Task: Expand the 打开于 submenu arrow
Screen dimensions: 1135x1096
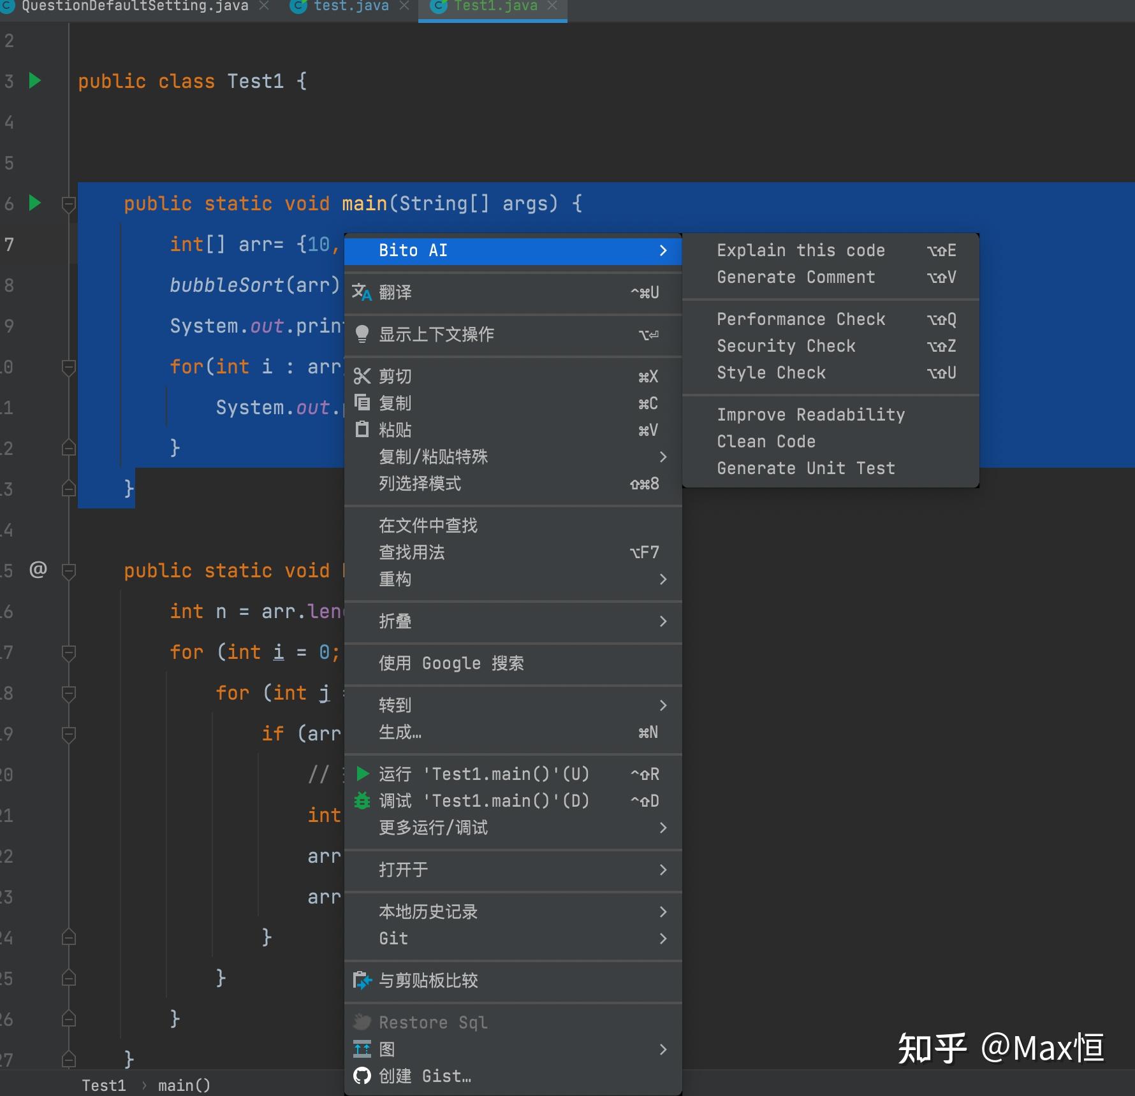Action: pos(663,869)
